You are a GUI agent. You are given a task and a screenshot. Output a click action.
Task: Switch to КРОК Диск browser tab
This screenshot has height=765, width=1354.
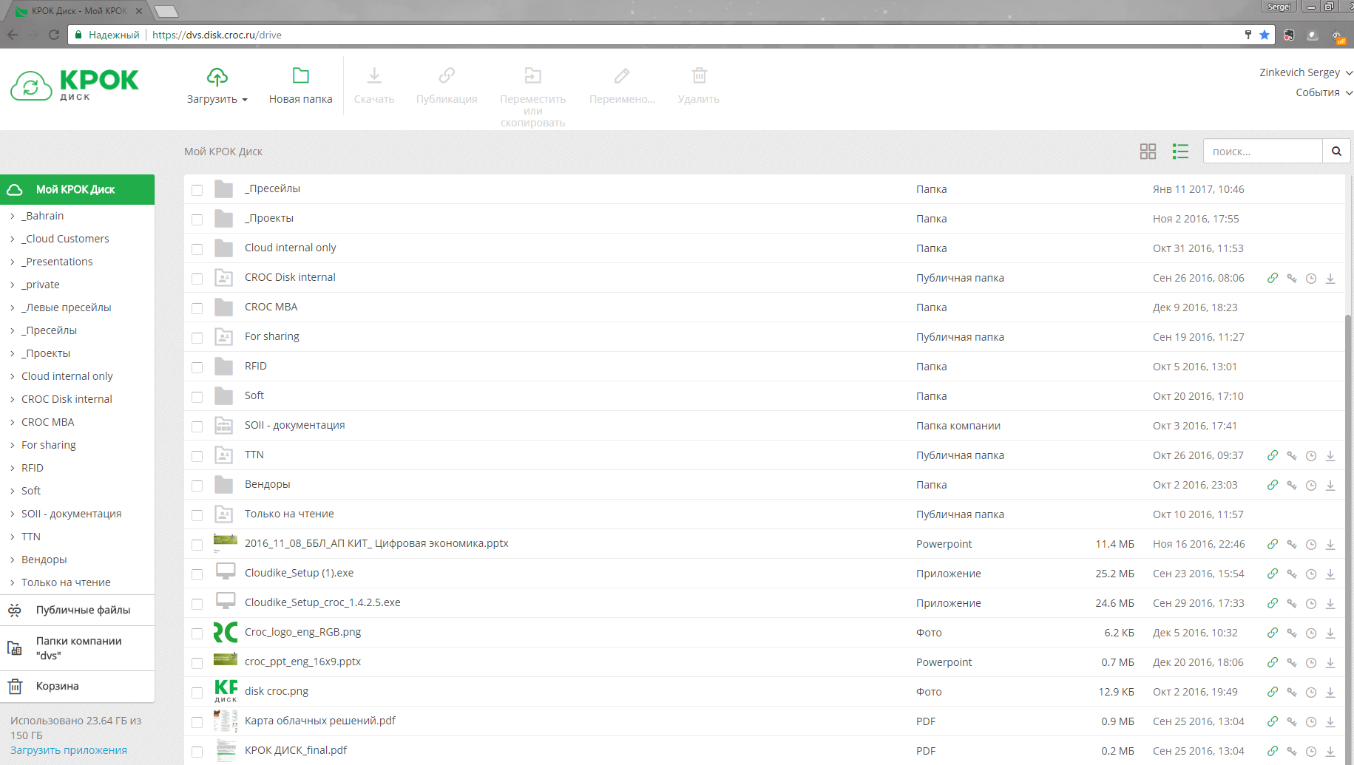coord(78,11)
